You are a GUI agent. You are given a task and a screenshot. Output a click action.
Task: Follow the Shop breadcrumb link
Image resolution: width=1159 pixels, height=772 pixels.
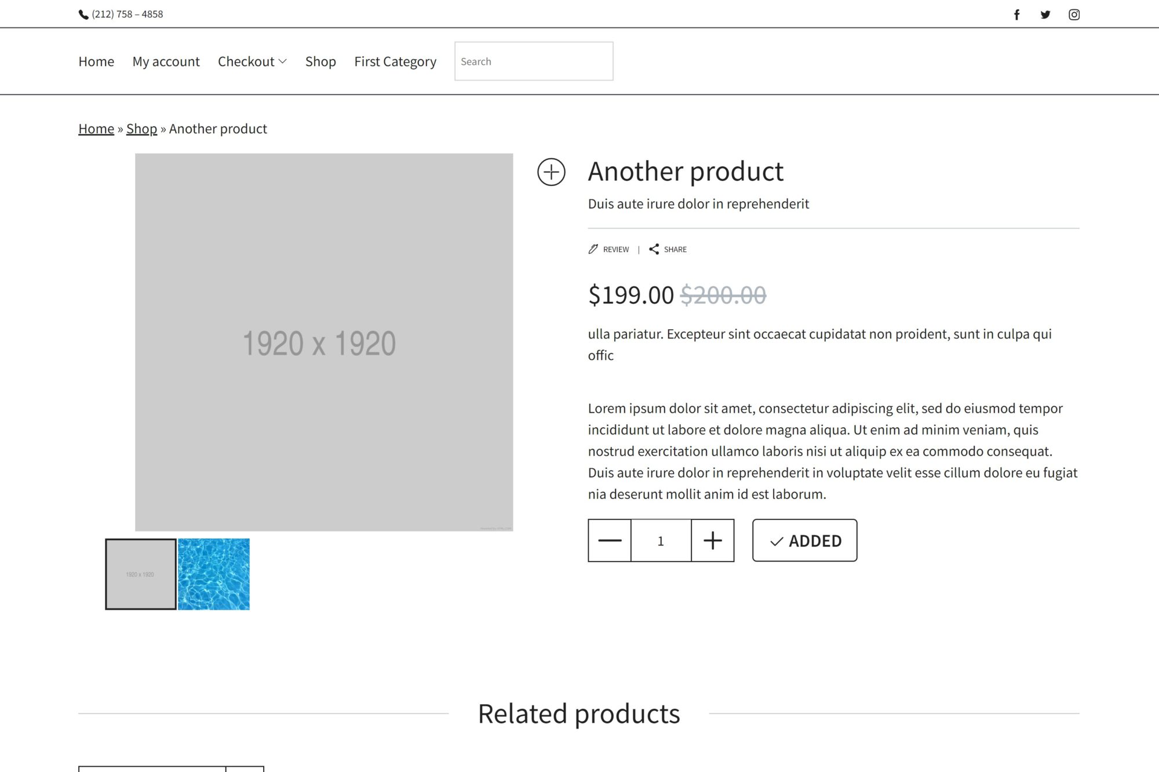pos(142,129)
